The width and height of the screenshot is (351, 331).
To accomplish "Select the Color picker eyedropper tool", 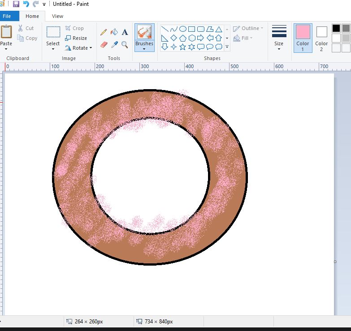I will [x=114, y=44].
